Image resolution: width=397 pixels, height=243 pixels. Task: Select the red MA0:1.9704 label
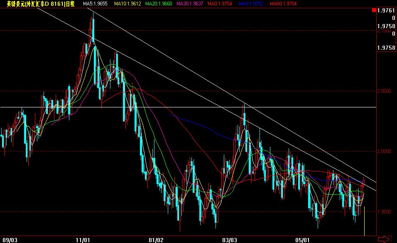click(x=220, y=4)
